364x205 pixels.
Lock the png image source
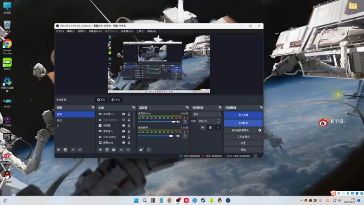[129, 143]
